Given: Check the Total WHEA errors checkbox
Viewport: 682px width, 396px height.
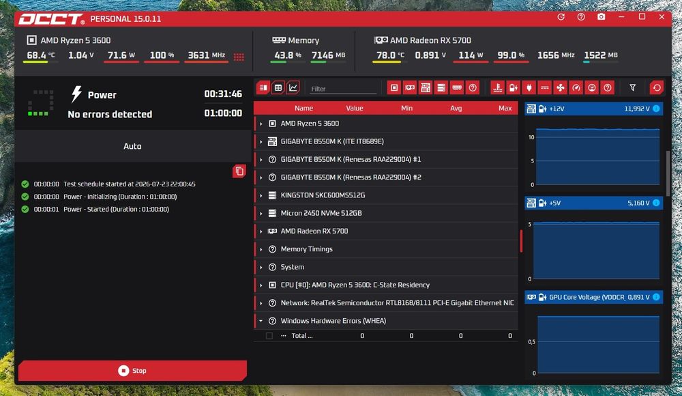Looking at the screenshot, I should click(x=269, y=336).
